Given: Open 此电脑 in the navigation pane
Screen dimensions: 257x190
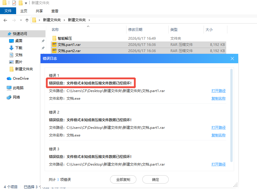Looking at the screenshot, I should point(18,88).
